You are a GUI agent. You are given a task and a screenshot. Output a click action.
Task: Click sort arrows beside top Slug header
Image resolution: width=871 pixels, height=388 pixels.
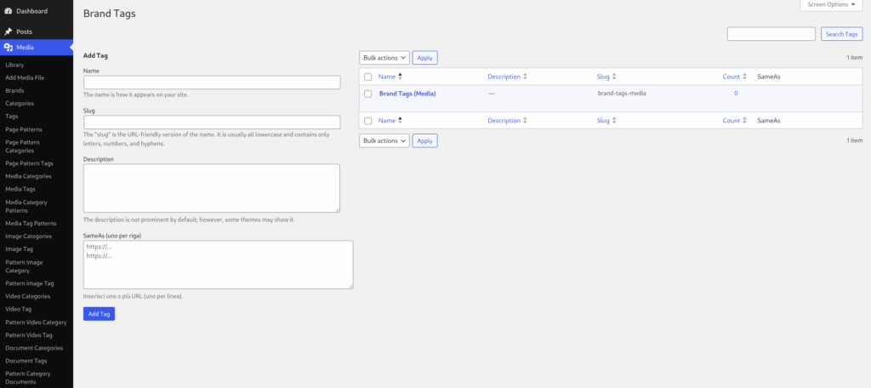pyautogui.click(x=614, y=77)
